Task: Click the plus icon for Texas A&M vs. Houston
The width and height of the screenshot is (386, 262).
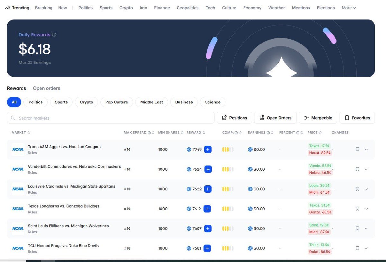Action: 208,150
